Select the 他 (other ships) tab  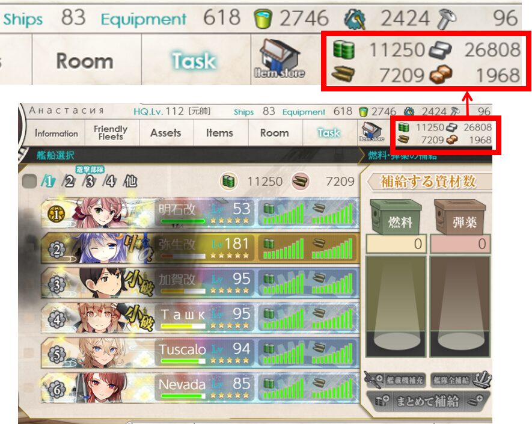(x=130, y=181)
